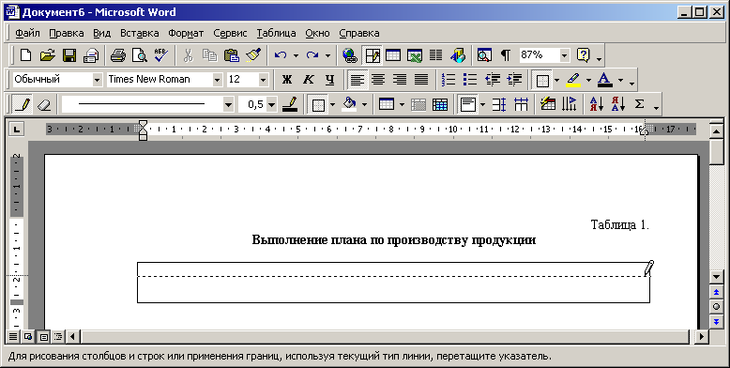The width and height of the screenshot is (730, 368).
Task: Pick border color pen button
Action: pyautogui.click(x=290, y=104)
